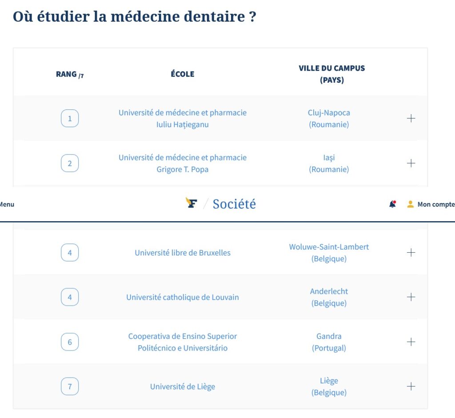The height and width of the screenshot is (418, 455).
Task: Expand the Université de Liège row
Action: (x=411, y=386)
